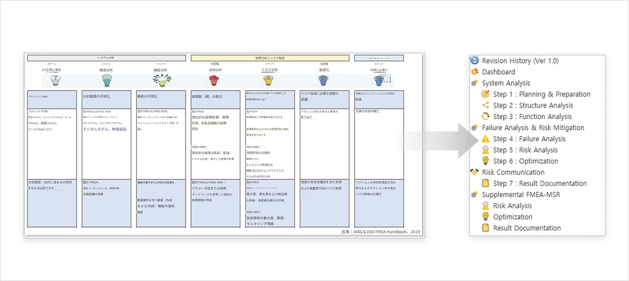Image resolution: width=629 pixels, height=281 pixels.
Task: Click gear icon beside Supplemental FMEA-MSR
Action: pos(474,195)
